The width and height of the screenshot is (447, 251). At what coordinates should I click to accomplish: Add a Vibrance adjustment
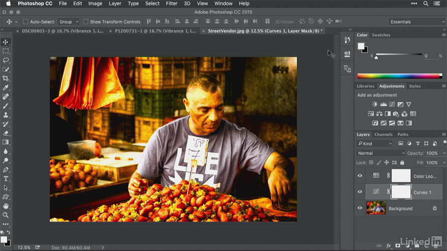409,104
